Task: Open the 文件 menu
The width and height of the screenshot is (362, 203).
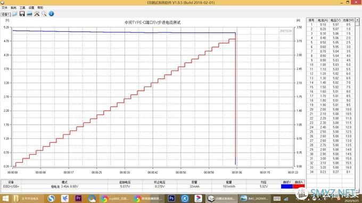Action: pos(4,7)
